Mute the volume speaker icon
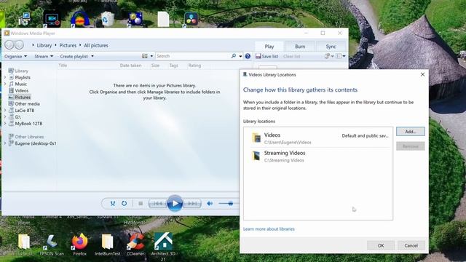The image size is (466, 262). tap(210, 204)
